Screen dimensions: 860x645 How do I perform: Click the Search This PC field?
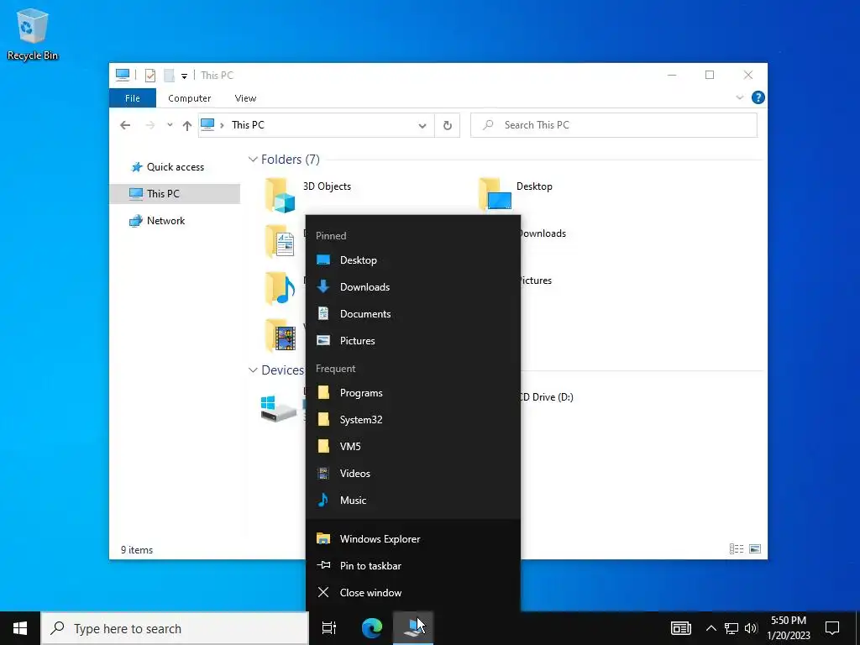614,125
